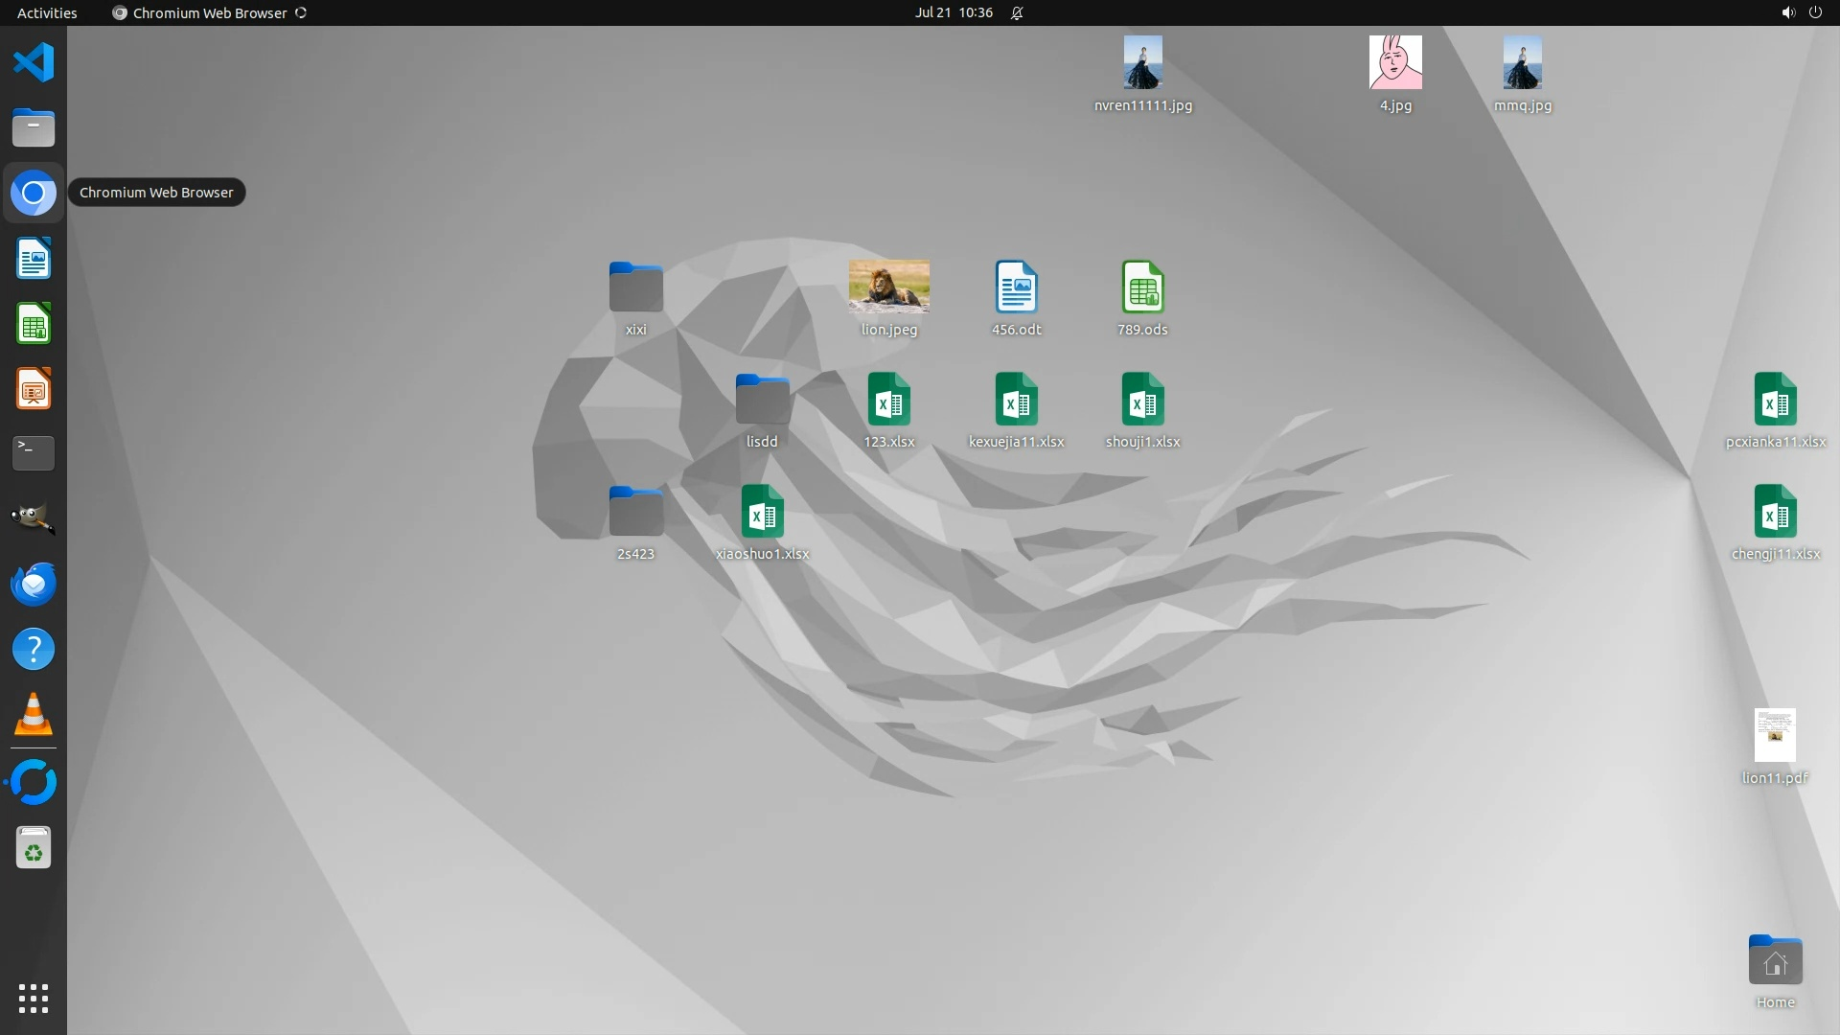Open LibreOffice Writer in the dock
The width and height of the screenshot is (1840, 1035).
click(34, 259)
